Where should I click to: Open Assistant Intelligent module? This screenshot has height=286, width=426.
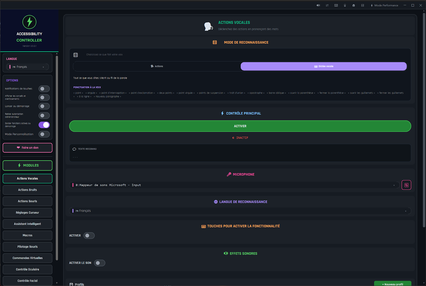click(x=27, y=224)
